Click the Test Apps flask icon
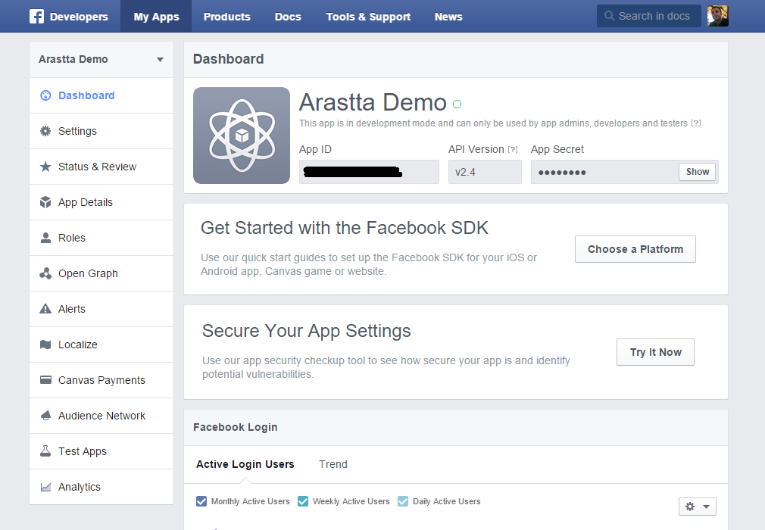Screen dimensions: 765x530 click(45, 451)
